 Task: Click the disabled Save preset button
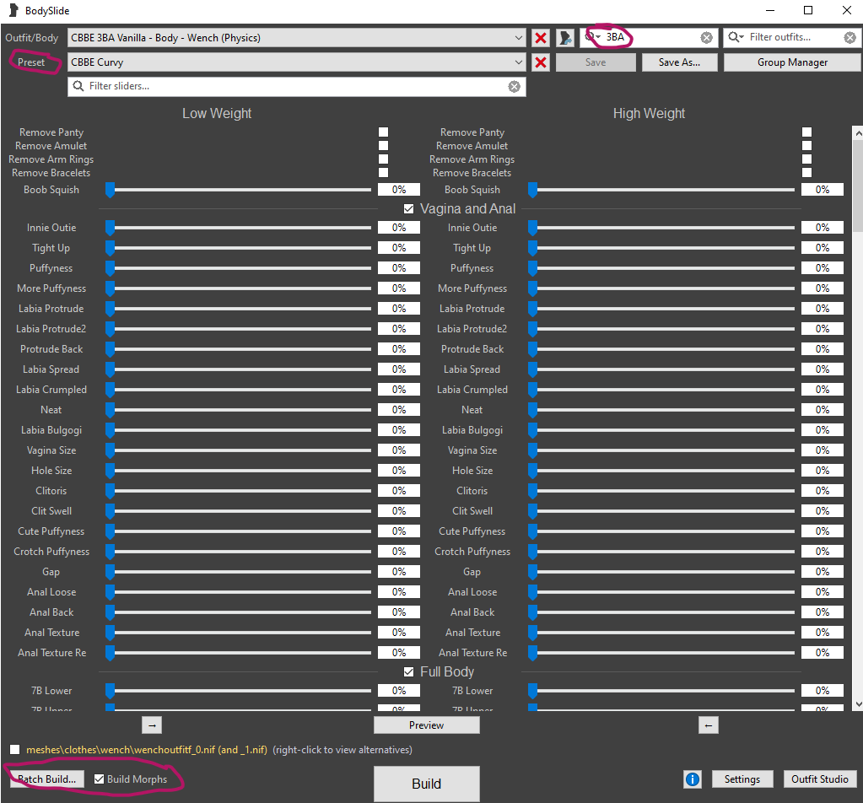[x=596, y=62]
